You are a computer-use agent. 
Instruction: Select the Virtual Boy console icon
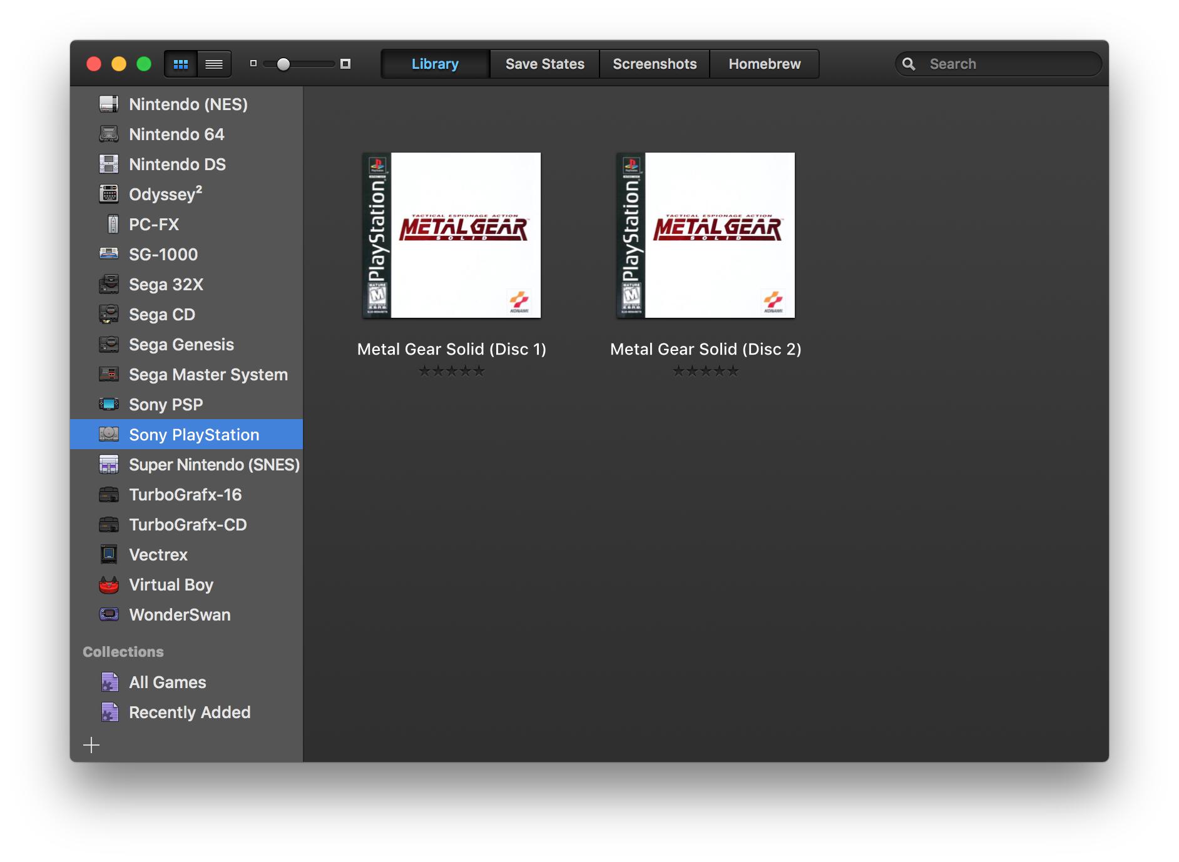coord(109,584)
